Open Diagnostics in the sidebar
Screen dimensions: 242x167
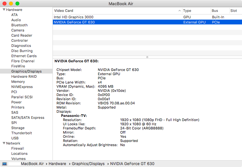point(21,46)
